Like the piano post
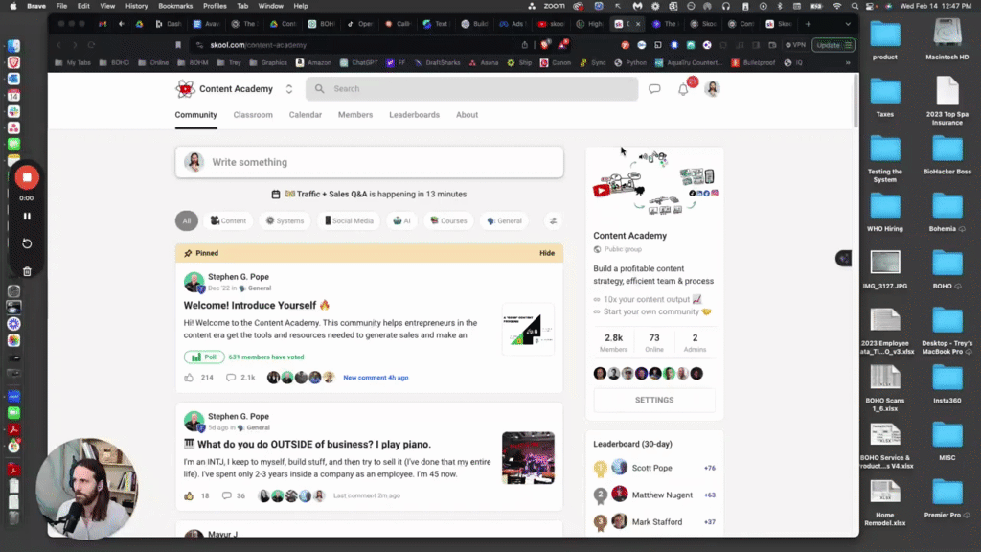Image resolution: width=981 pixels, height=552 pixels. coord(189,495)
